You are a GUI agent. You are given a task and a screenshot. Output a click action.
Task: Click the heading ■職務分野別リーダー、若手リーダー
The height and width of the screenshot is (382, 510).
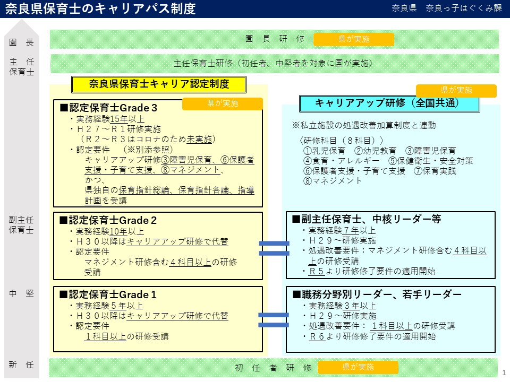click(377, 294)
